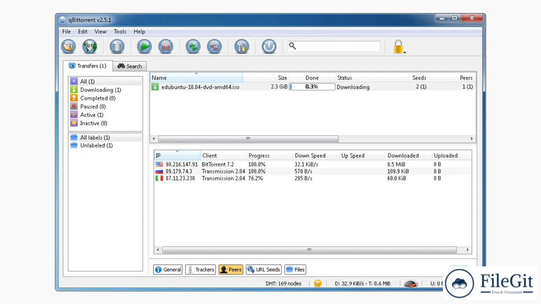This screenshot has height=304, width=541.
Task: Resume all torrents toolbar icon
Action: pos(193,46)
